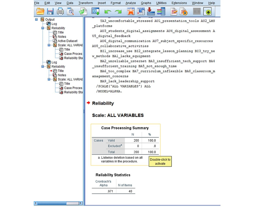Click the outline pane scrollbar right arrow
The height and width of the screenshot is (209, 279).
81,203
